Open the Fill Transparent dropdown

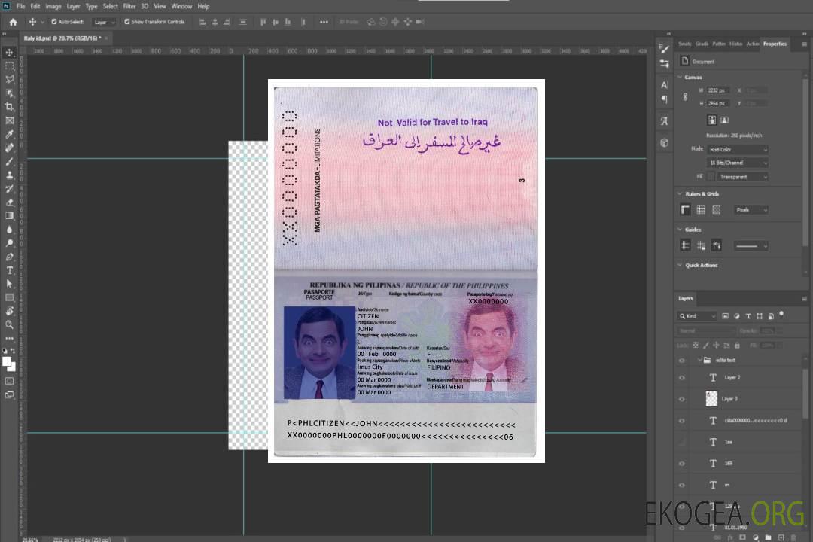pos(742,177)
